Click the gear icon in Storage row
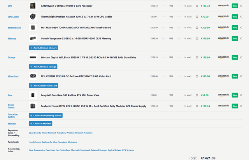Screen dimensions: 249x160 (x=197, y=57)
